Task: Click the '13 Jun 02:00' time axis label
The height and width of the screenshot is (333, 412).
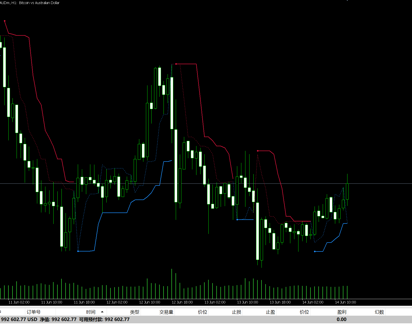Action: 215,302
